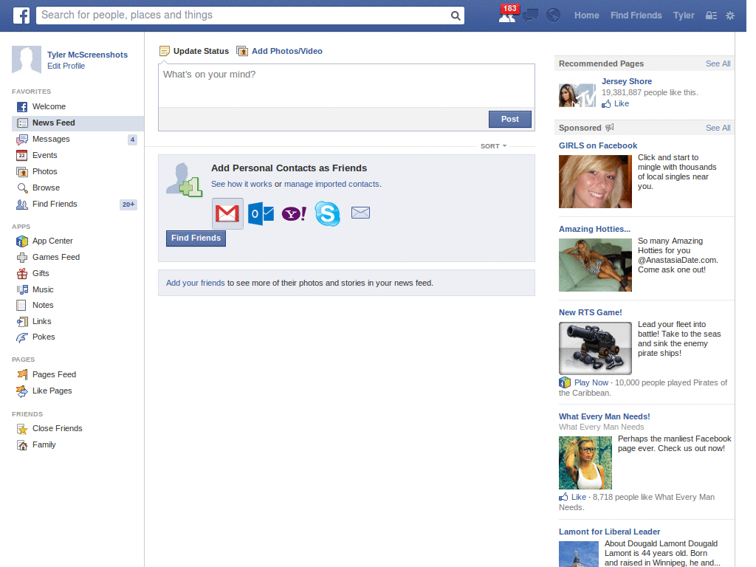Click 'Add your friends' link
The image size is (756, 567).
[x=195, y=283]
